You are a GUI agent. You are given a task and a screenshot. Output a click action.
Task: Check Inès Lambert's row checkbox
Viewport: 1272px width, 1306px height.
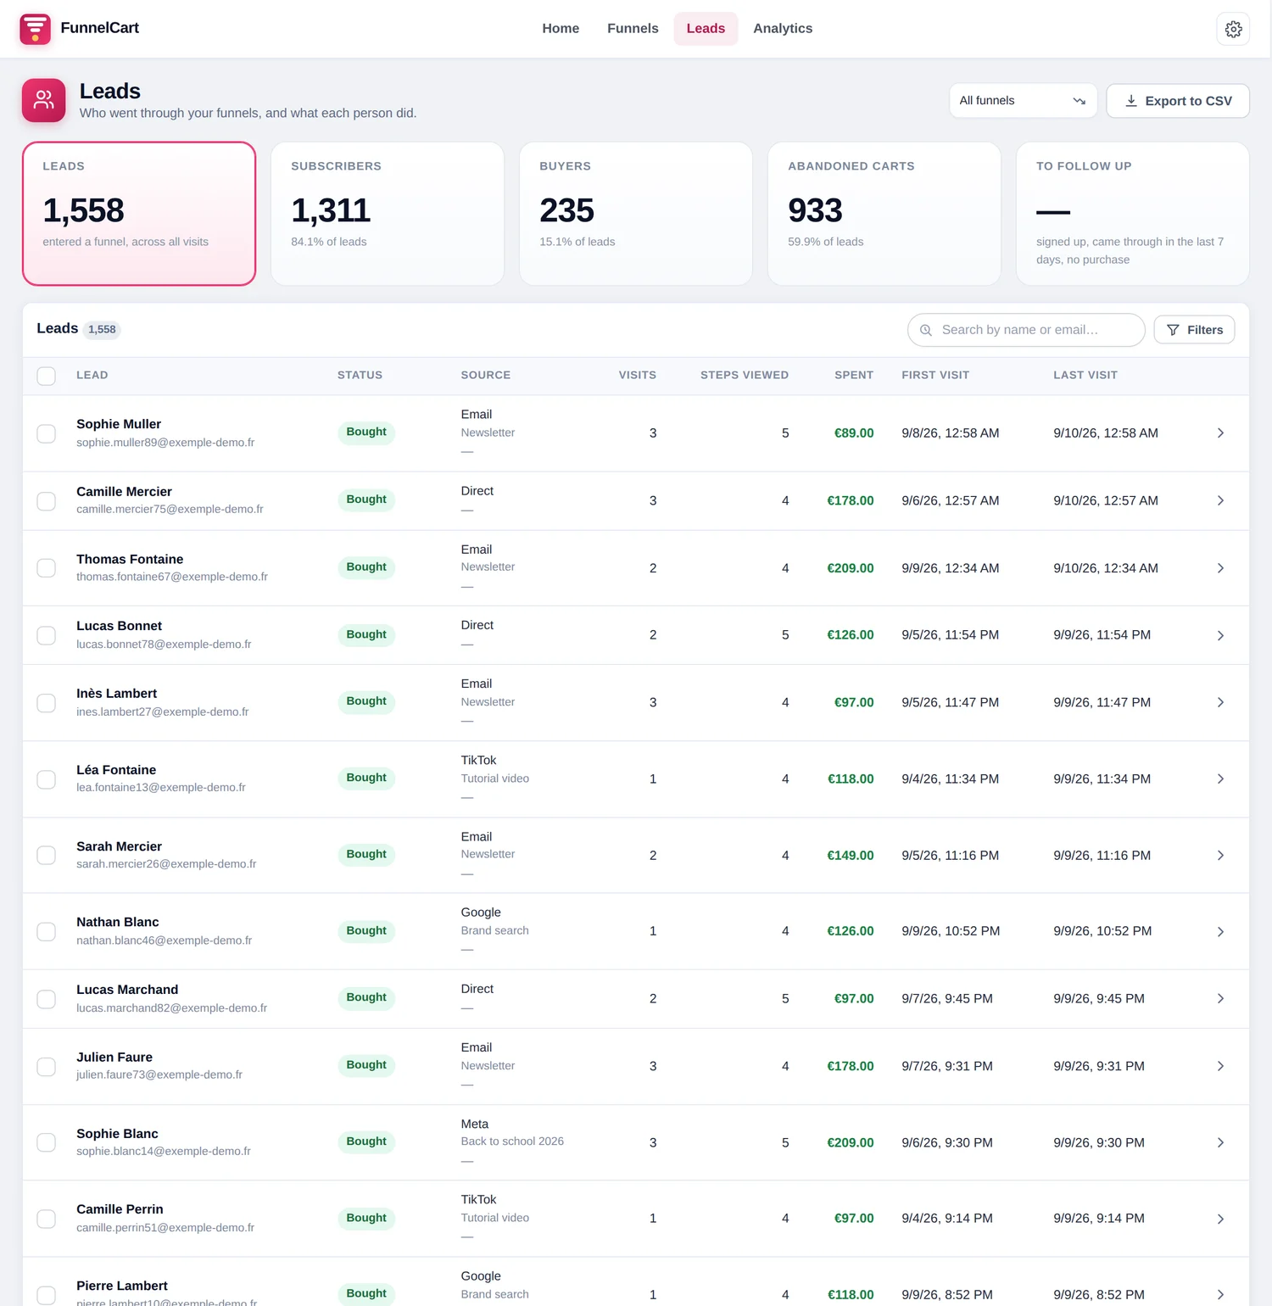tap(47, 703)
